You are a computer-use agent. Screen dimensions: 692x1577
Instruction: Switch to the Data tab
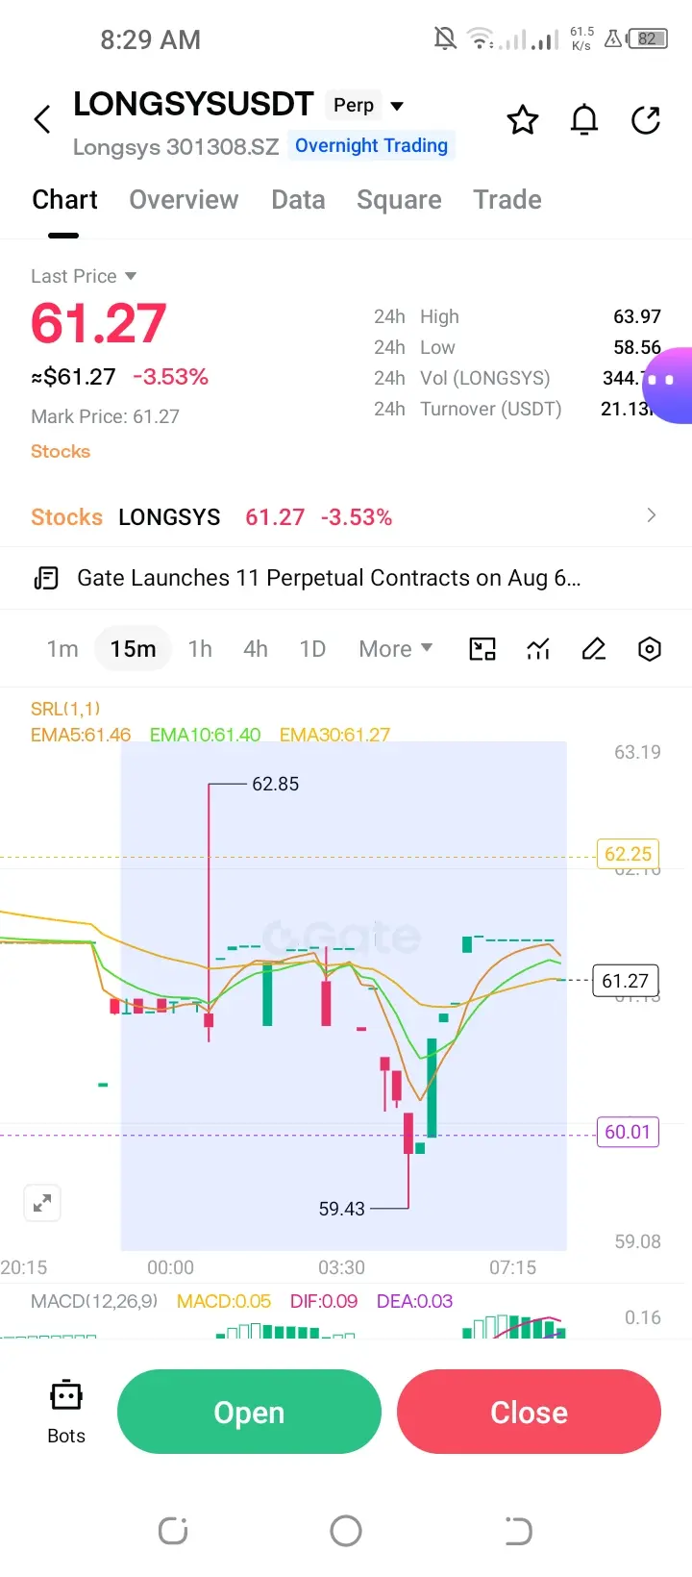298,200
